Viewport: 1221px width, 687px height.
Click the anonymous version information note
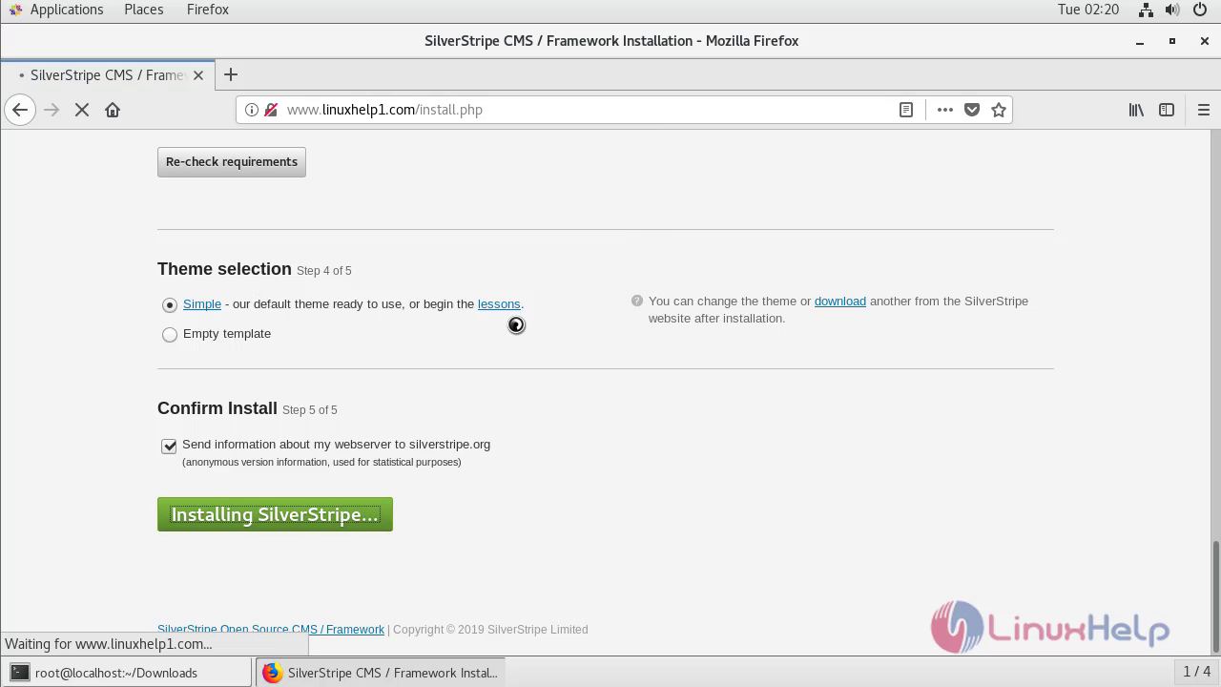(x=321, y=462)
